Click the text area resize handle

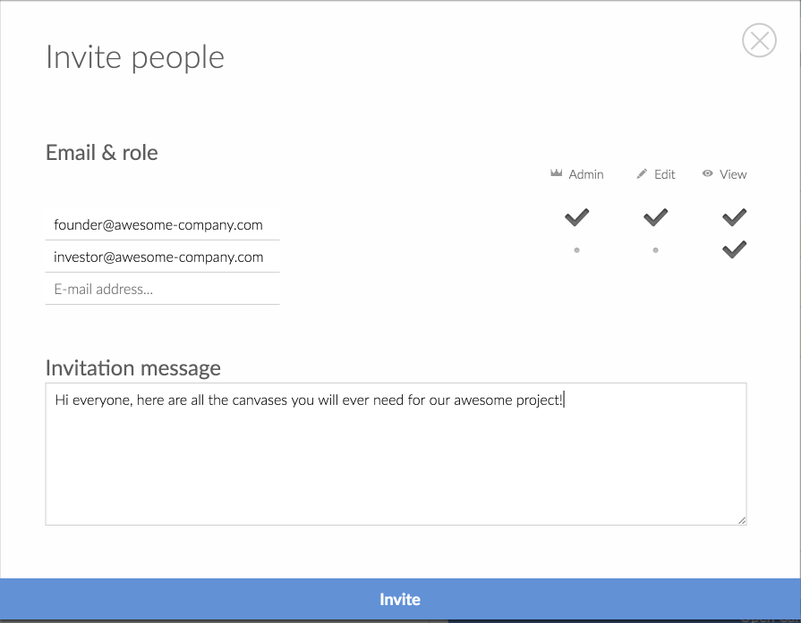tap(741, 519)
